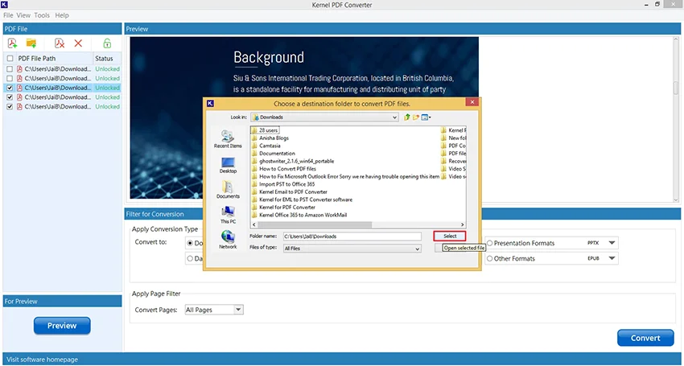Screen dimensions: 684x366
Task: Go up one folder level in dialog
Action: pos(407,117)
